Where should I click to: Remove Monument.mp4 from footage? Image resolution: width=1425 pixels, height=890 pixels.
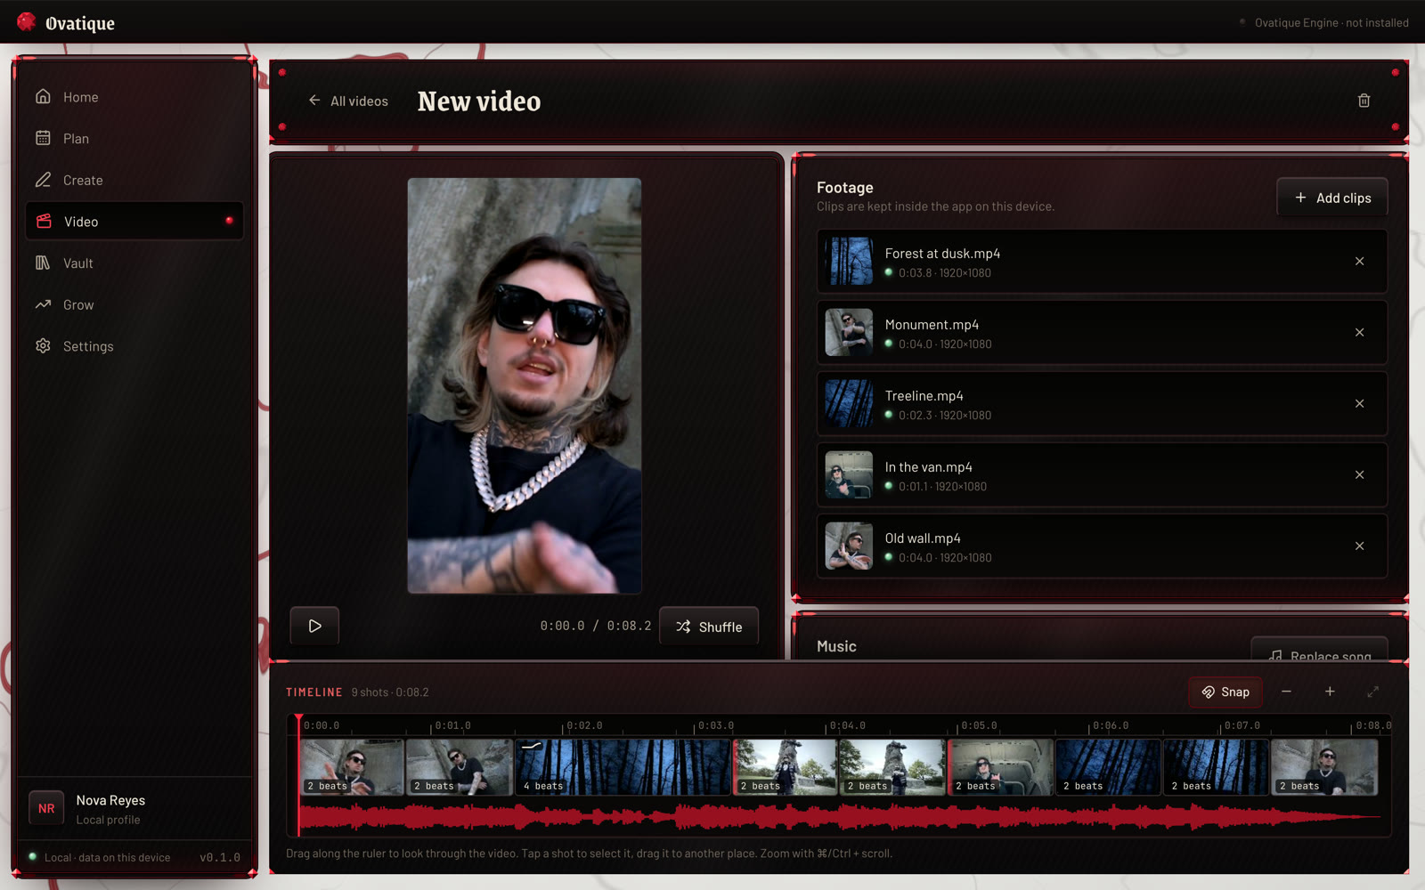(x=1359, y=332)
